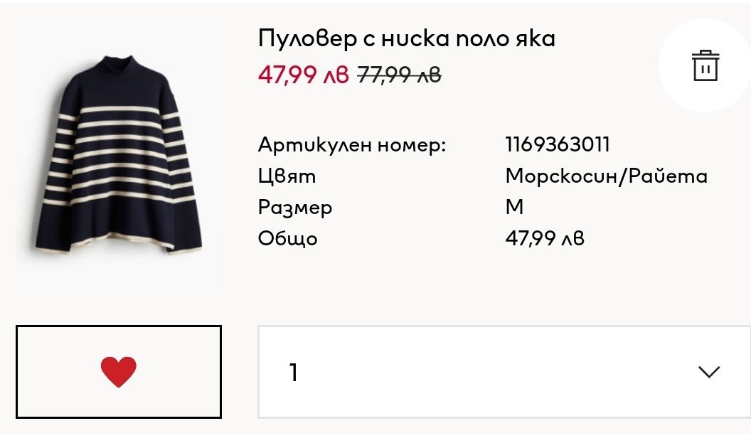The width and height of the screenshot is (751, 443).
Task: Click the number 1 in quantity box
Action: [293, 372]
